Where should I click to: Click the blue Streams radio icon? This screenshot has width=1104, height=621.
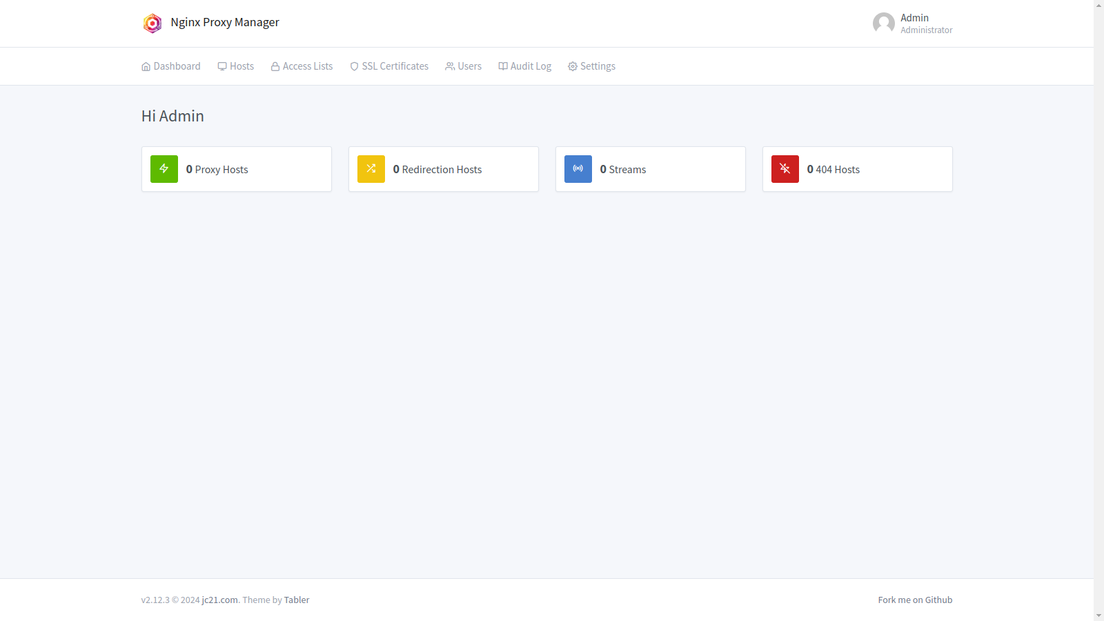[x=578, y=169]
